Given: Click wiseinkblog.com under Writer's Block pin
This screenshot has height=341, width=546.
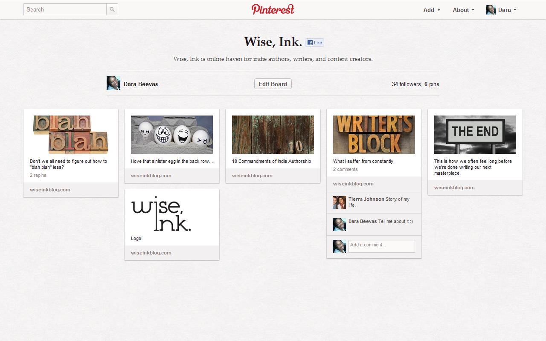Looking at the screenshot, I should click(353, 184).
